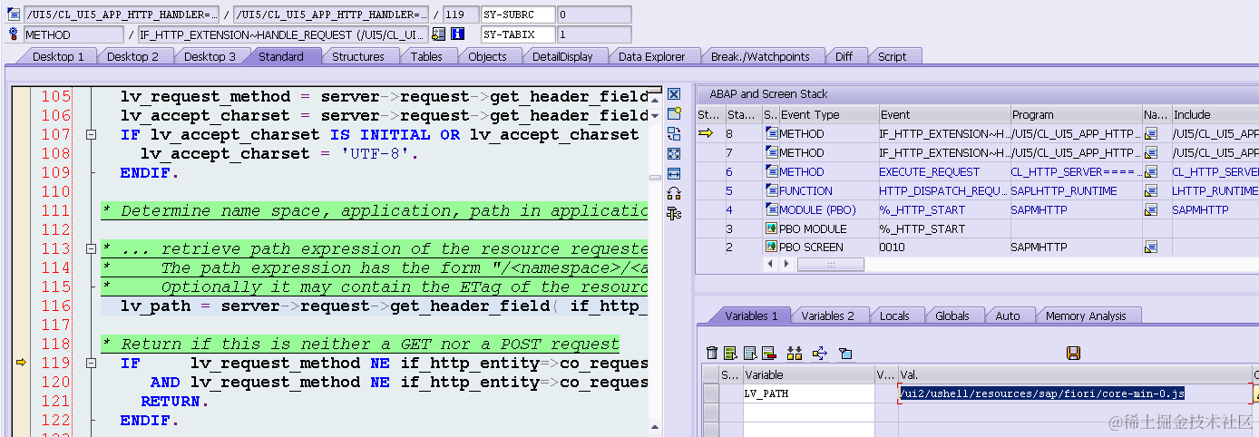Image resolution: width=1259 pixels, height=437 pixels.
Task: Click the replace tool icon beside the code editor
Action: click(x=674, y=134)
